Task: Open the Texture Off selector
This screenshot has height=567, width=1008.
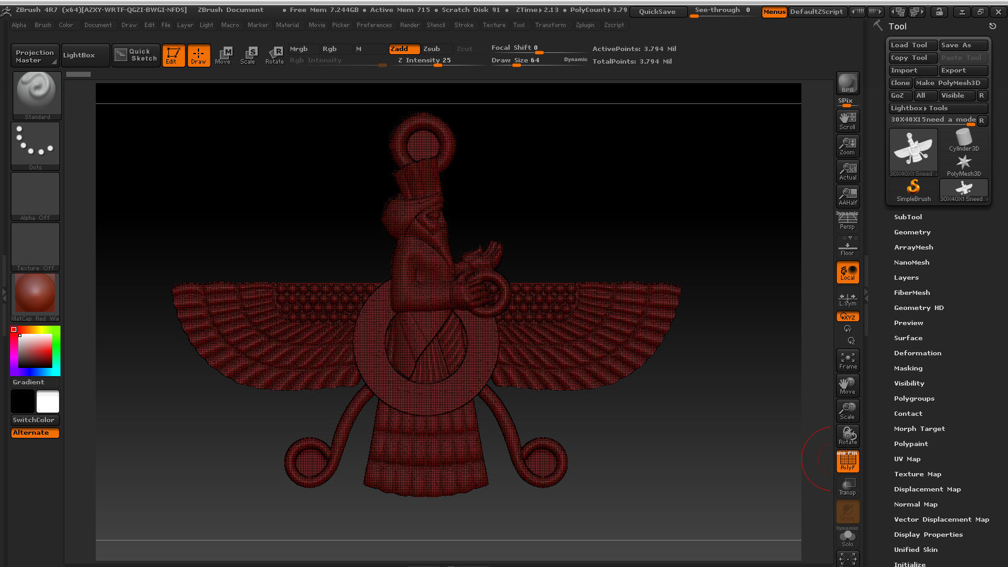Action: click(35, 247)
